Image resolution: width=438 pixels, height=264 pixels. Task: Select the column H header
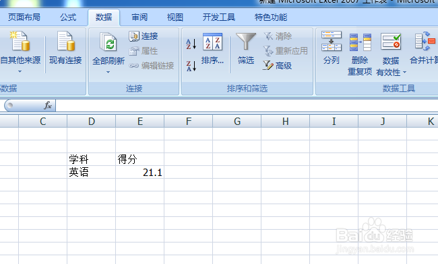(x=285, y=121)
